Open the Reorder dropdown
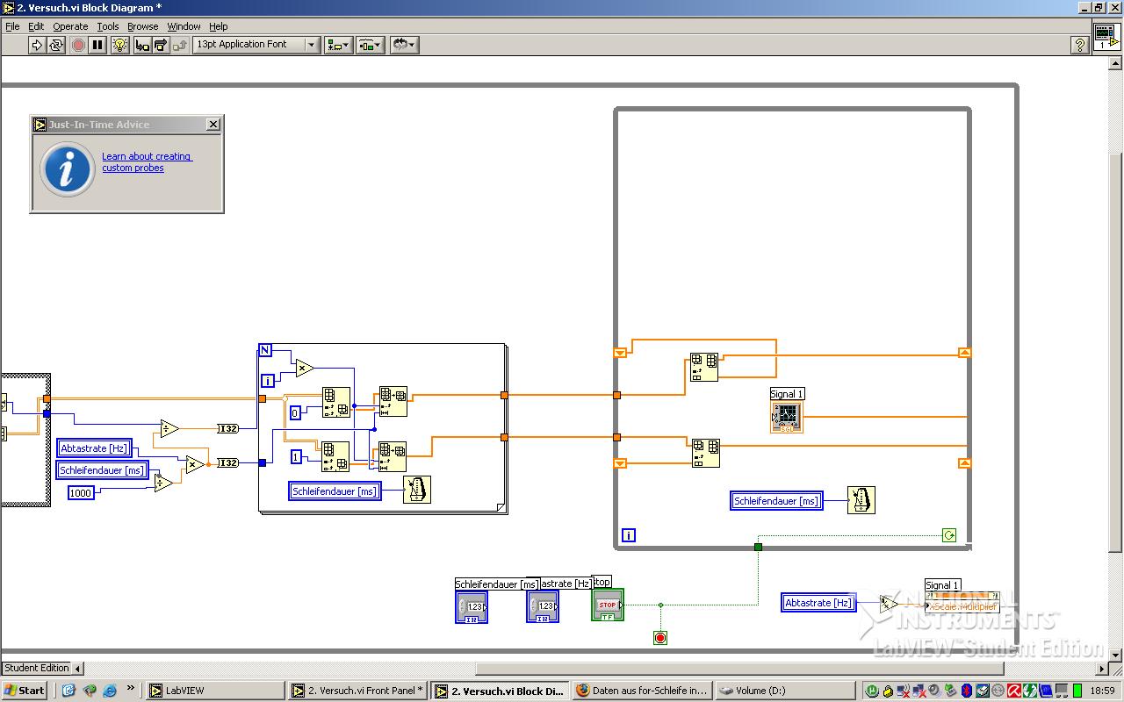The image size is (1124, 702). pos(404,45)
